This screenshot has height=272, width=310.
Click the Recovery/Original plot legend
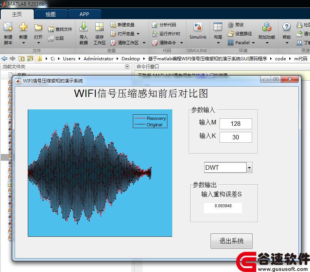click(x=150, y=121)
